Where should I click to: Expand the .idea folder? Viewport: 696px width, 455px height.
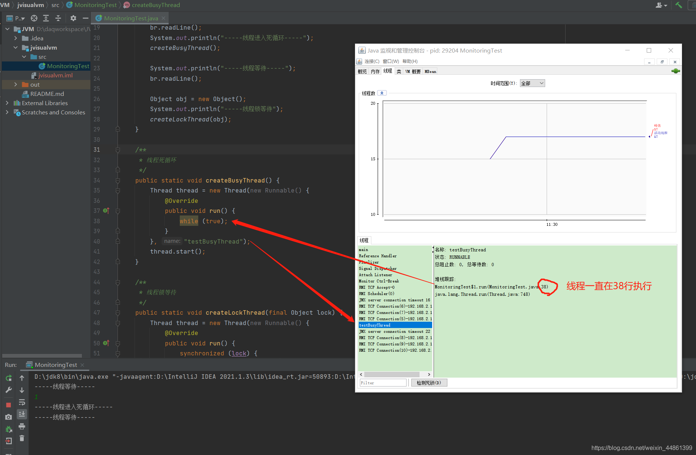tap(16, 38)
